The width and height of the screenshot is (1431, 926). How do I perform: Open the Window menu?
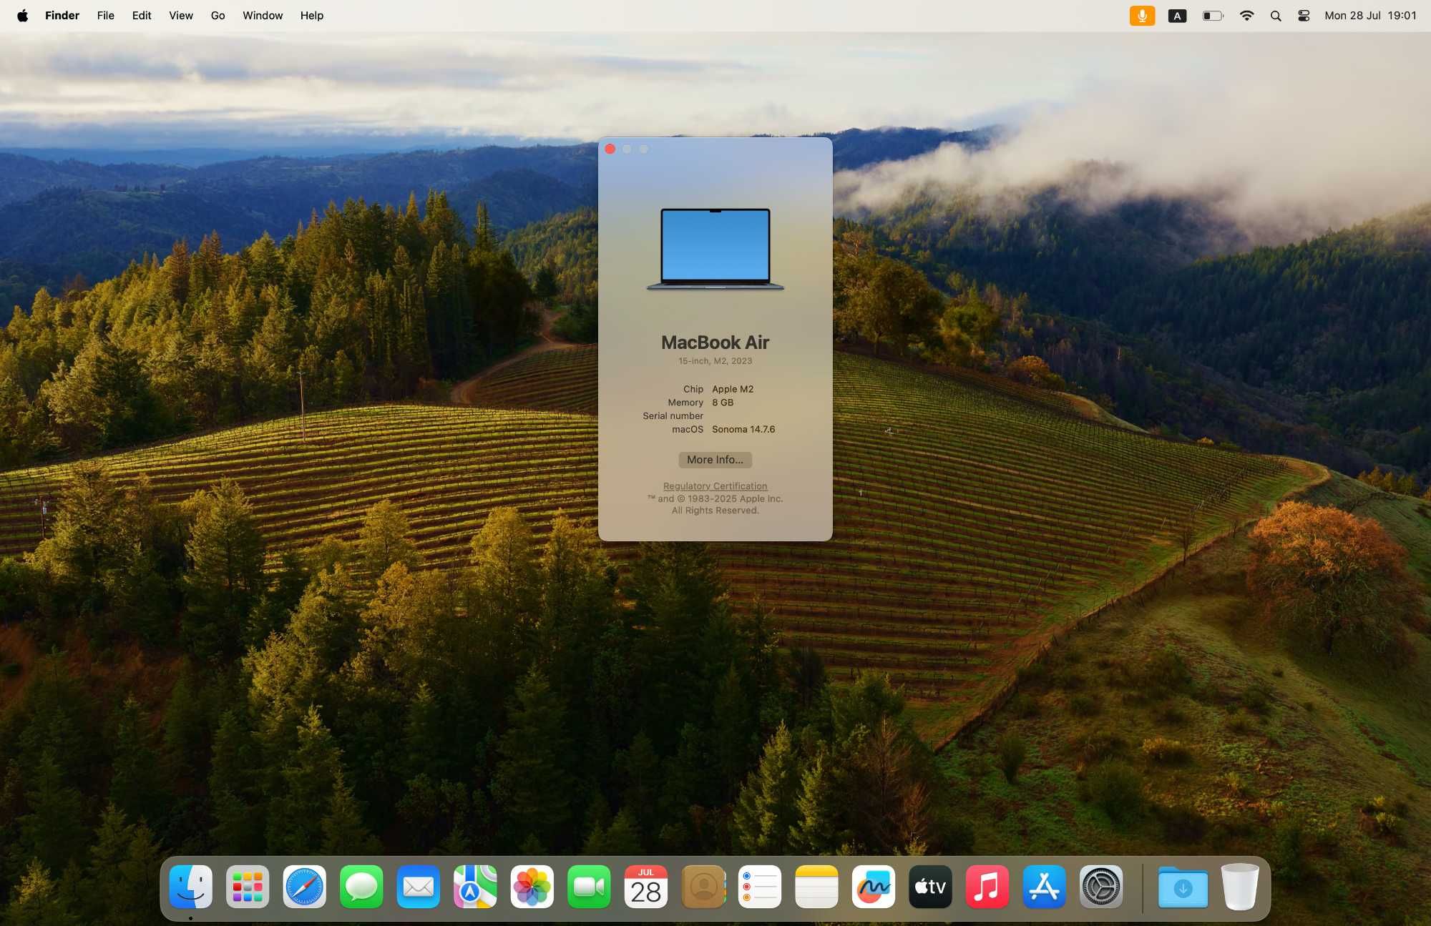click(263, 15)
